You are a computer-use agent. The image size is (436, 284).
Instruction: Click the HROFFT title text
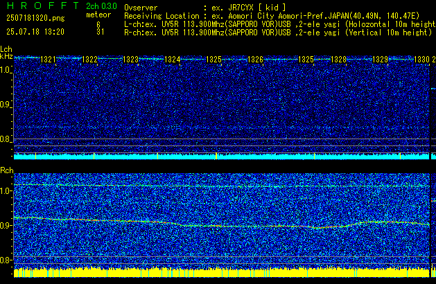42,6
